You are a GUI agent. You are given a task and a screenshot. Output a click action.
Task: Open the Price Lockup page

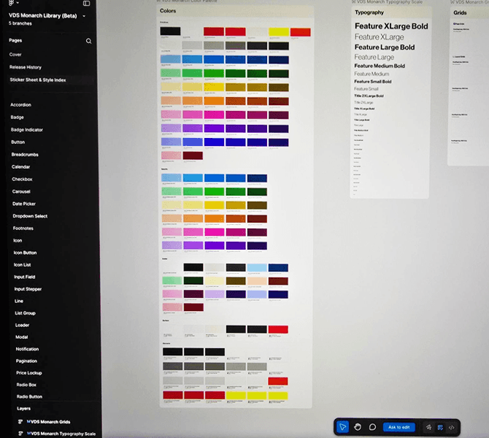click(28, 373)
